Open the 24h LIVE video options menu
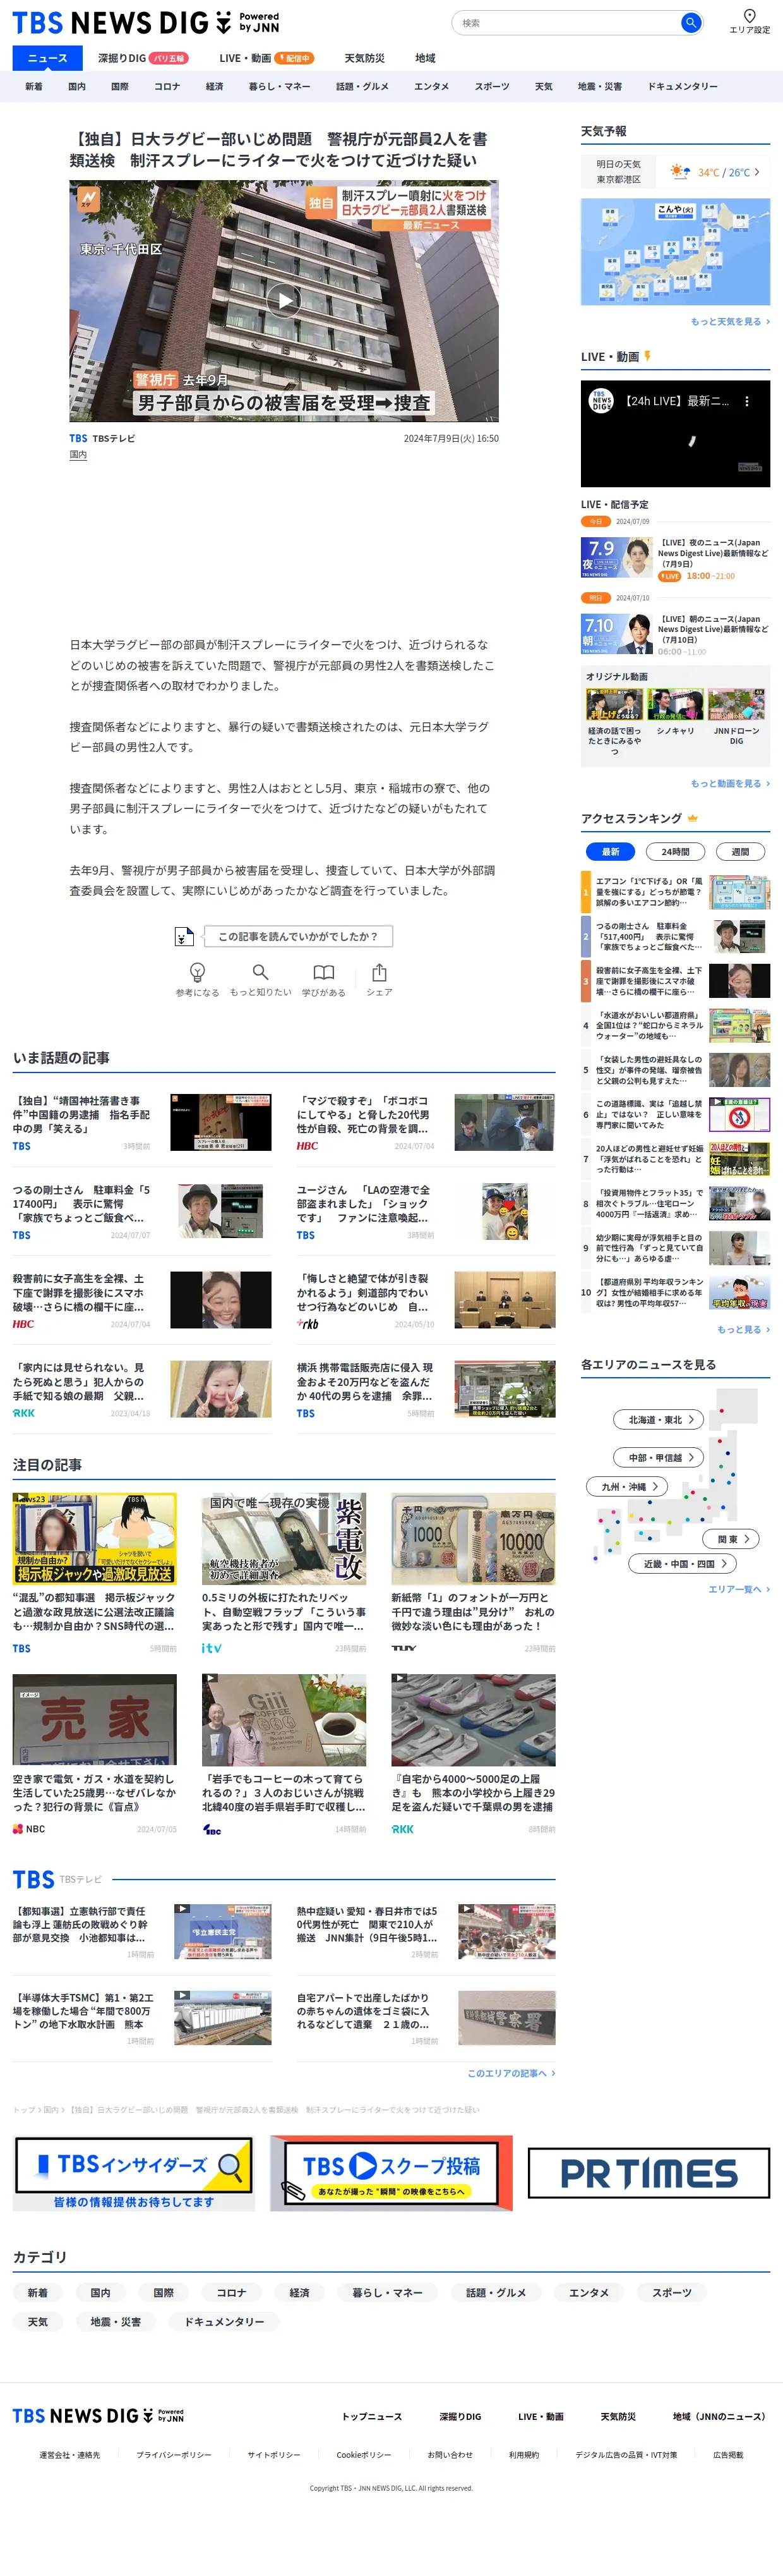This screenshot has height=2576, width=783. pyautogui.click(x=746, y=401)
